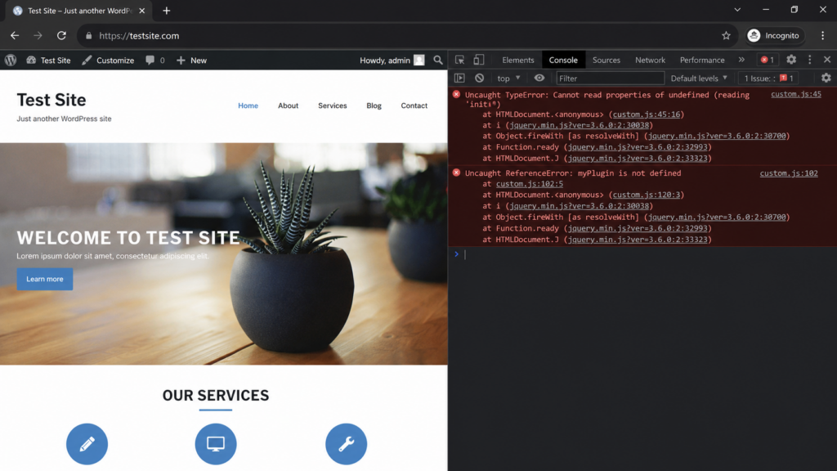This screenshot has height=471, width=837.
Task: Switch to the Console tab
Action: coord(563,60)
